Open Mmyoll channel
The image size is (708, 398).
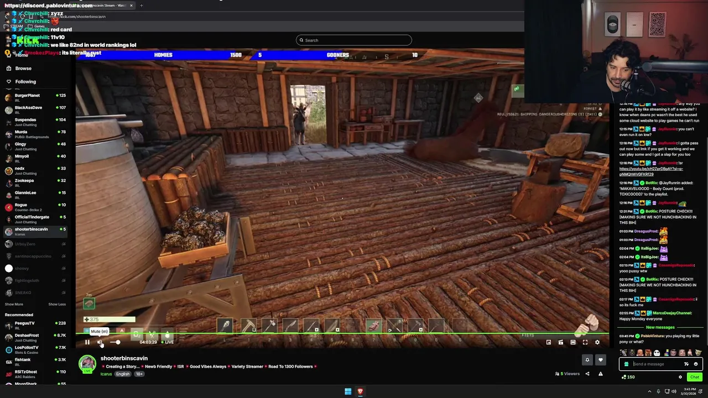tap(34, 158)
